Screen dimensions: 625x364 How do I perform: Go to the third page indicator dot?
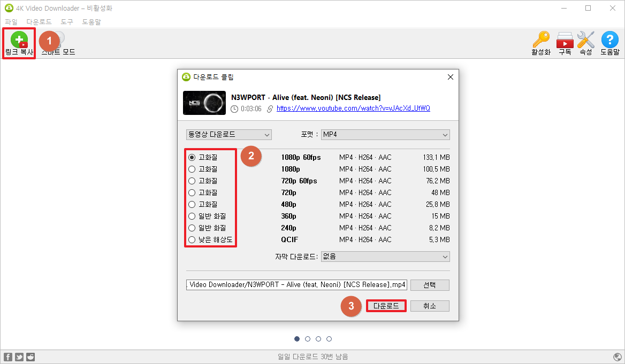point(318,339)
